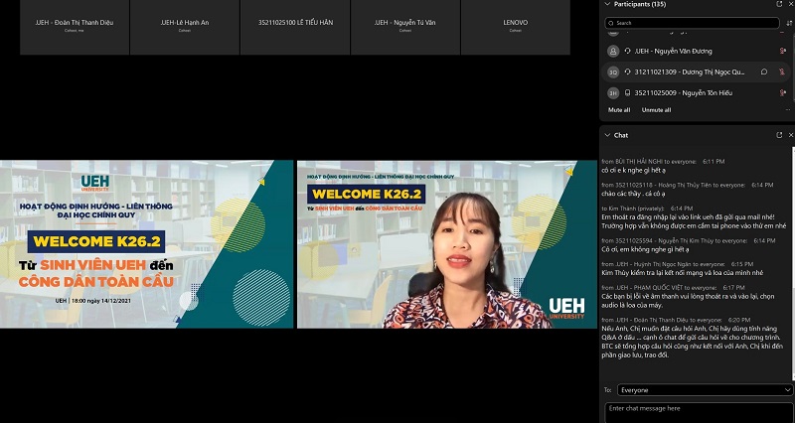Open the participant sort options icon
This screenshot has height=423, width=795.
point(788,23)
